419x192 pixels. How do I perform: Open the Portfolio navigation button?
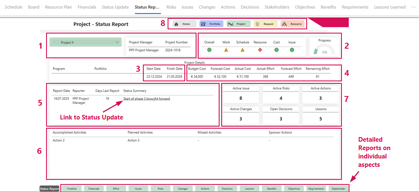pos(212,24)
